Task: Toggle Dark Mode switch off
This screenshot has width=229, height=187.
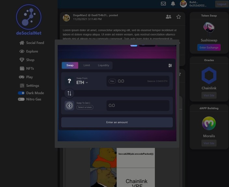Action: (21, 93)
